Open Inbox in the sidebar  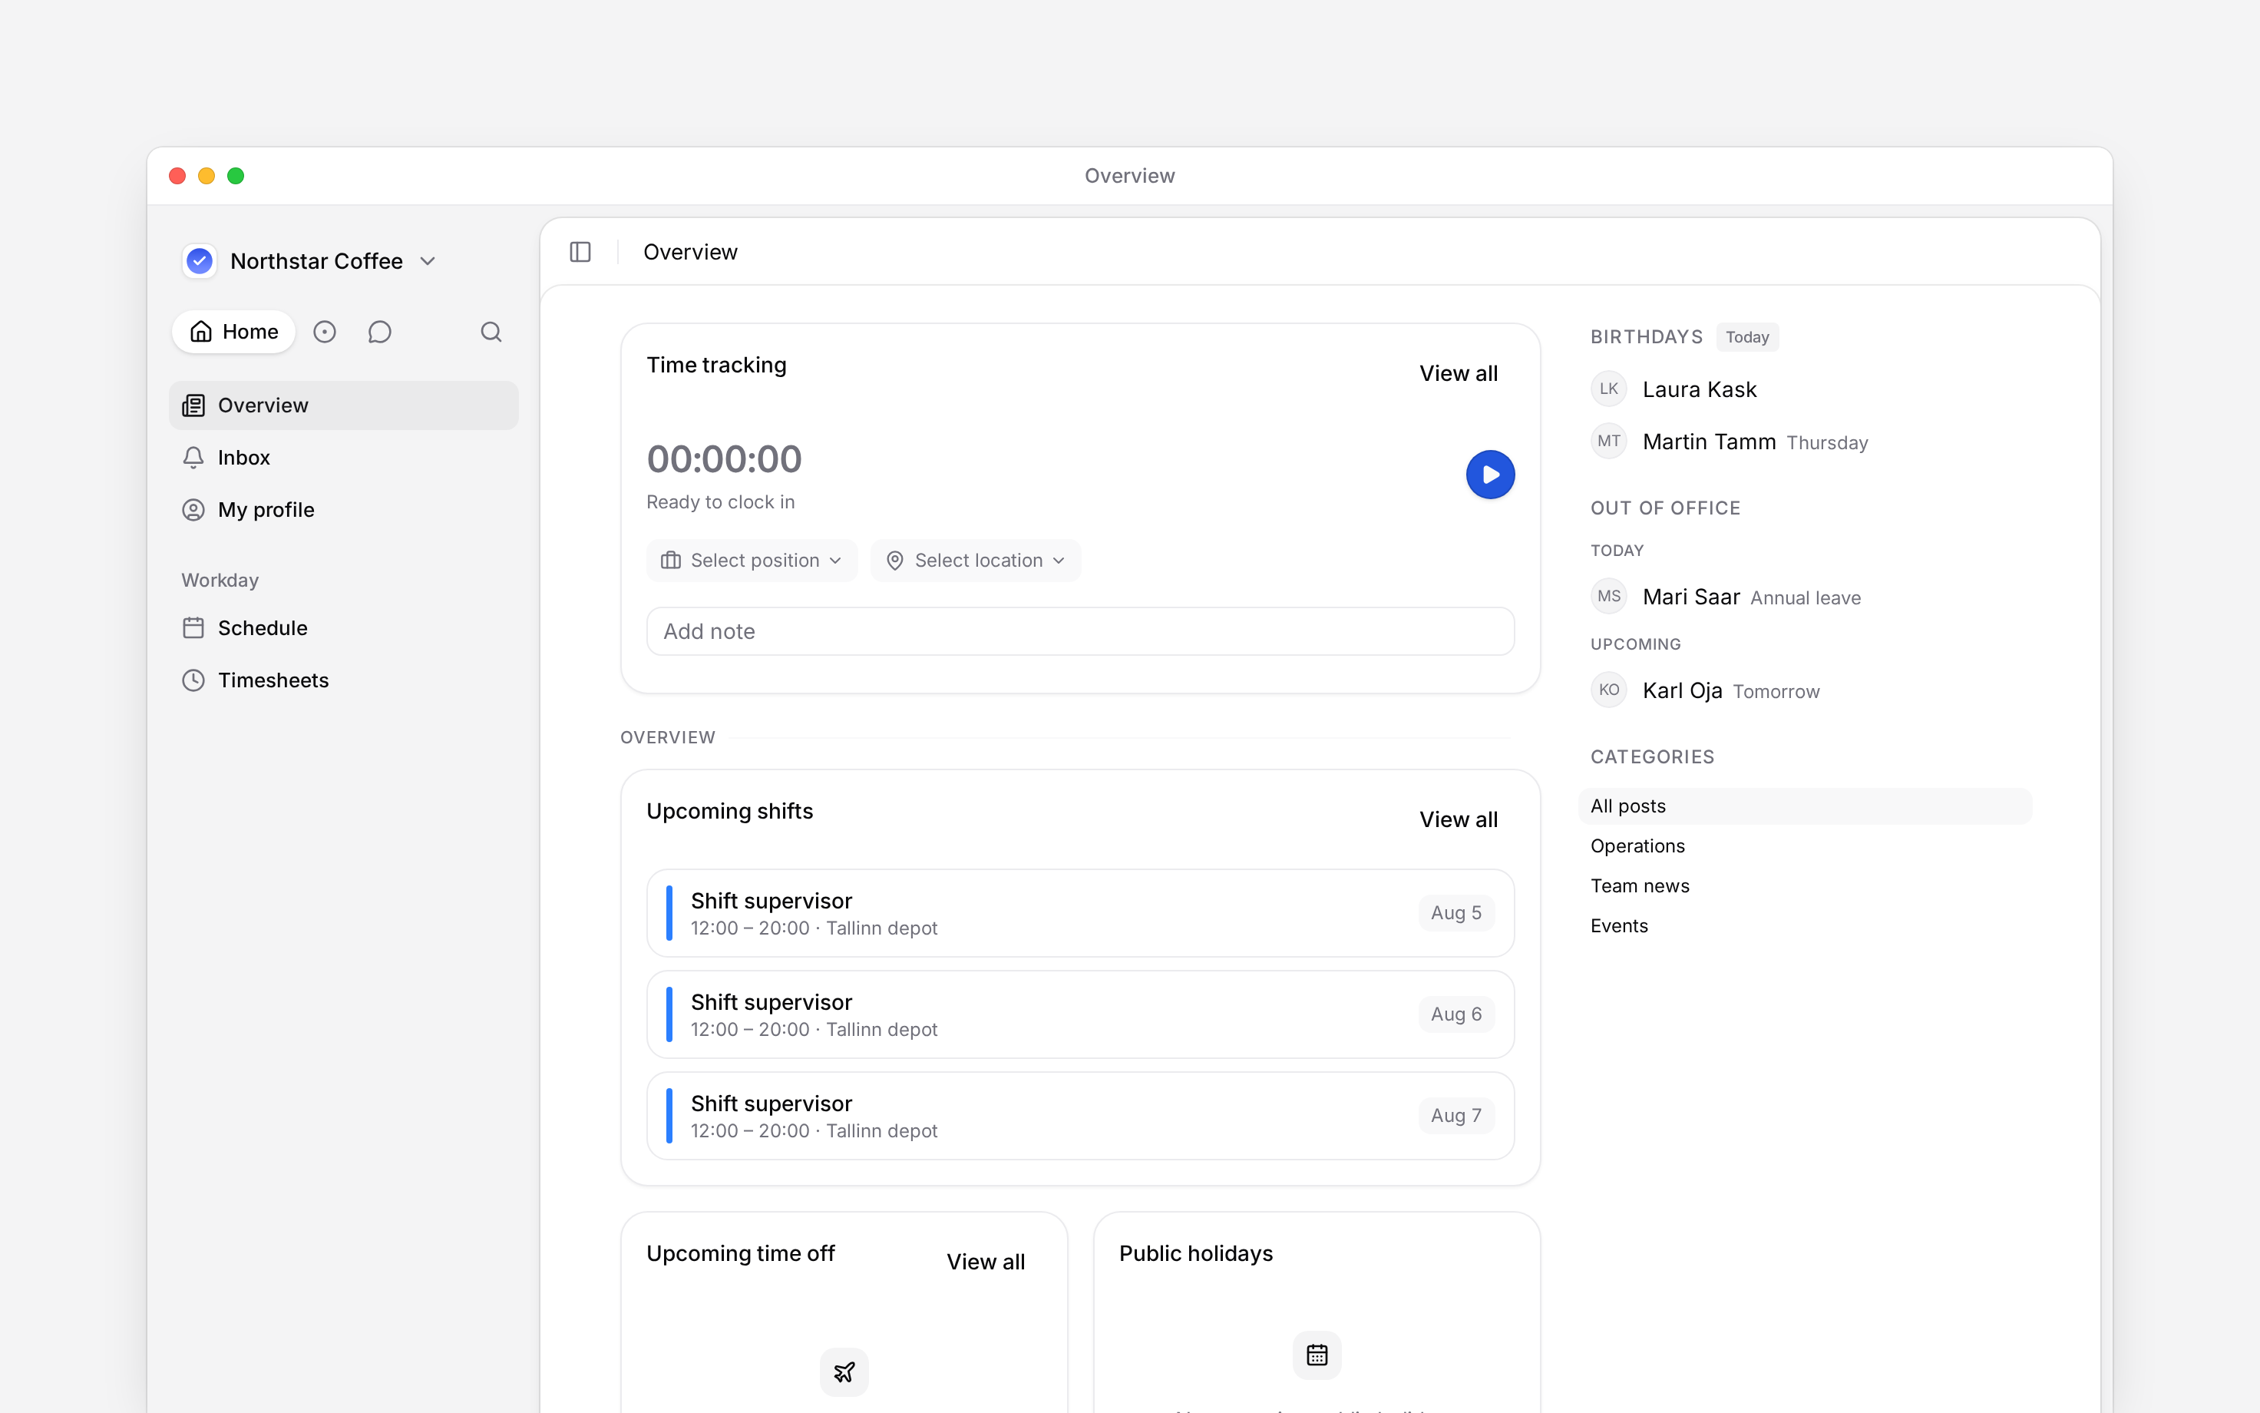pos(344,458)
